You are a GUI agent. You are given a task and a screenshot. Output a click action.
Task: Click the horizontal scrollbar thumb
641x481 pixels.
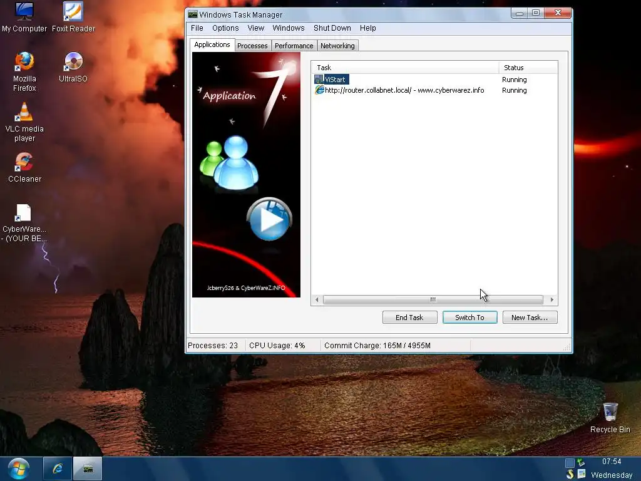[x=433, y=300]
